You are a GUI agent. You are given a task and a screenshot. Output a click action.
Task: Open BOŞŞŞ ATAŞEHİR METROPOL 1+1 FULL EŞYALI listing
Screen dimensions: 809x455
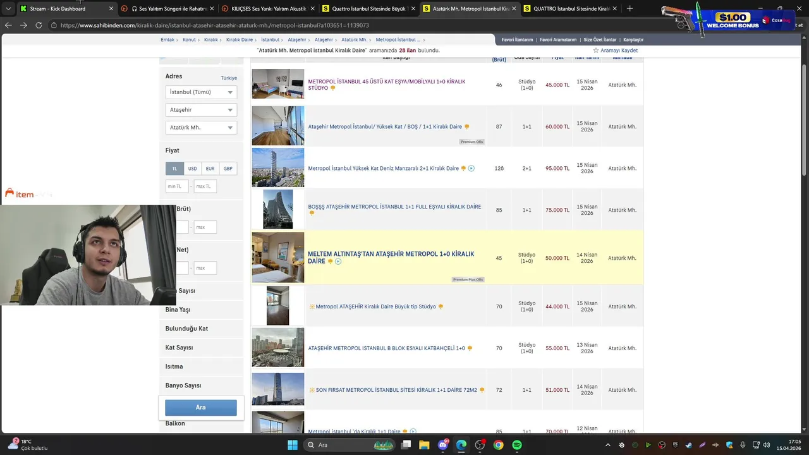click(394, 207)
